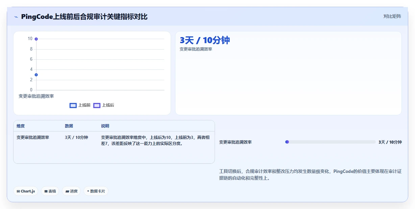415x209 pixels.
Task: Click the 3天 / 10分钟 table cell
Action: click(x=76, y=138)
